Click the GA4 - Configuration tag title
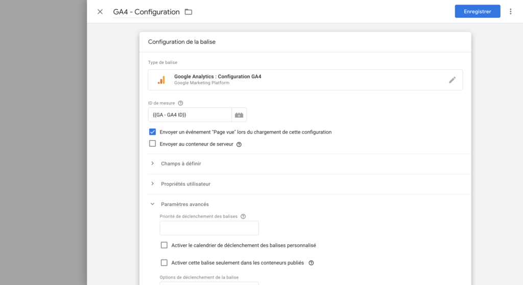Image resolution: width=523 pixels, height=285 pixels. [x=146, y=12]
